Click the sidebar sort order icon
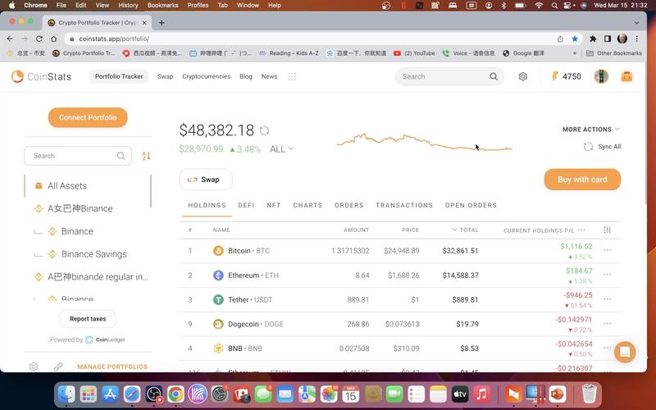The width and height of the screenshot is (656, 410). pos(146,156)
